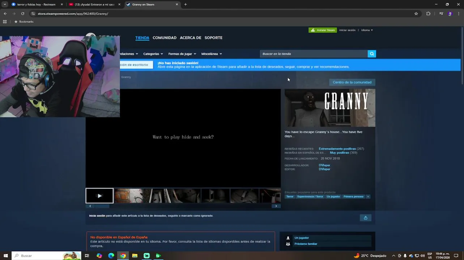Reload the page with refresh icon
464x260 pixels.
[22, 14]
